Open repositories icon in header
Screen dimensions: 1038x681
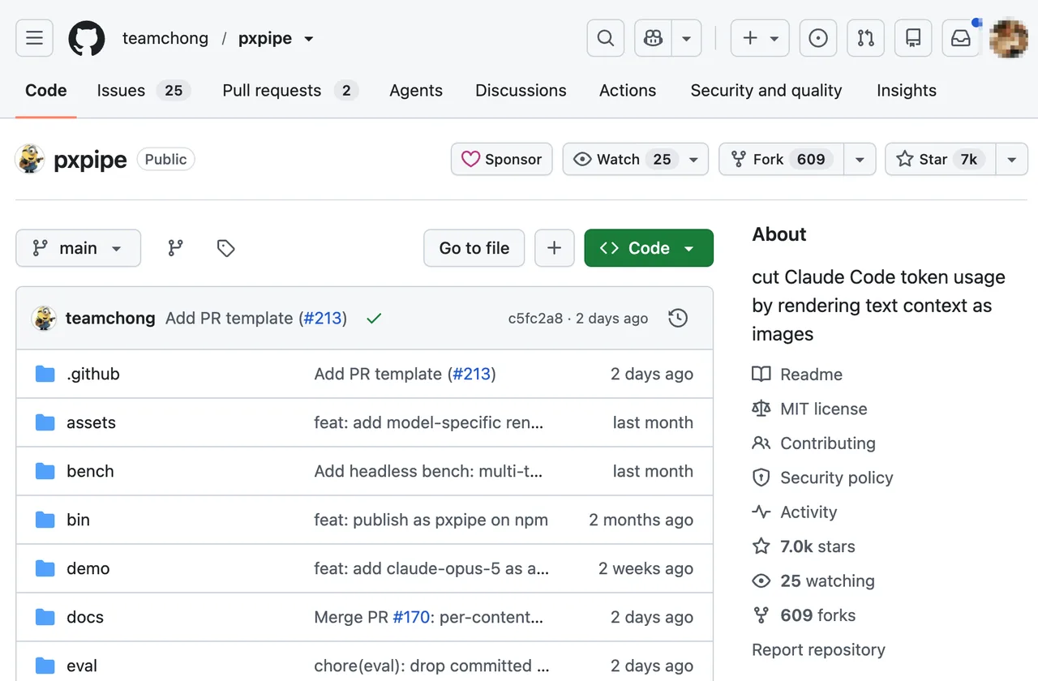coord(913,38)
